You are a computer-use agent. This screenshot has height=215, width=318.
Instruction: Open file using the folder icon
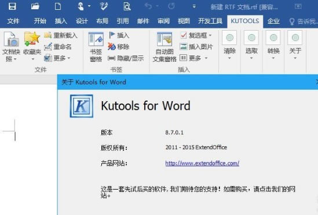tap(35, 6)
